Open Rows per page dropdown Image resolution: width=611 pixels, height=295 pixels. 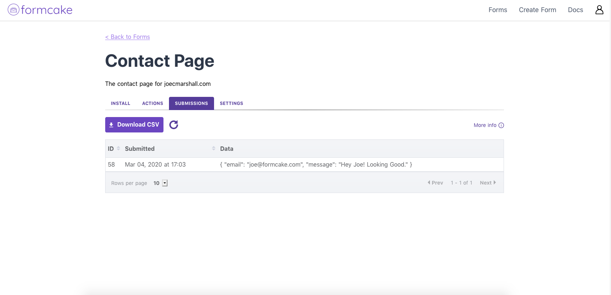(x=165, y=183)
